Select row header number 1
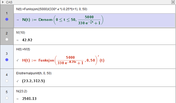 pyautogui.click(x=7, y=13)
